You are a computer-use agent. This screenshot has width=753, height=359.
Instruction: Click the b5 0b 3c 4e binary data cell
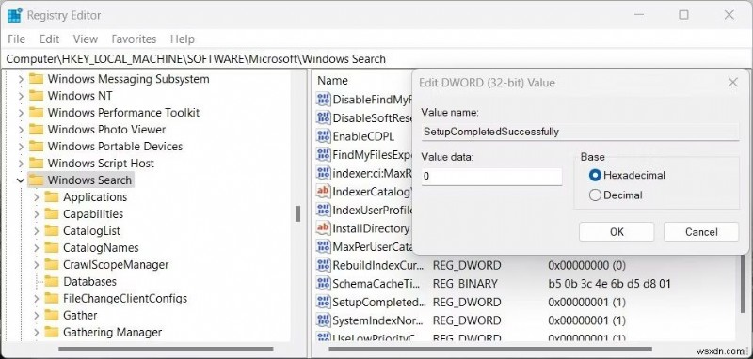click(x=609, y=283)
